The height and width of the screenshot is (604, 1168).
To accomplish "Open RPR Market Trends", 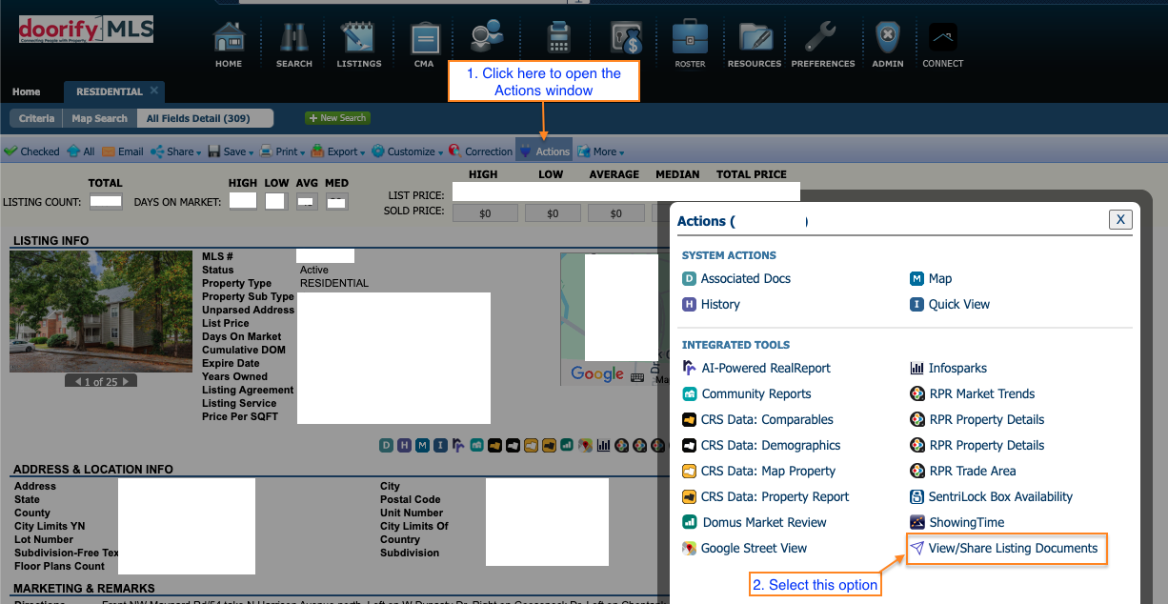I will 972,393.
